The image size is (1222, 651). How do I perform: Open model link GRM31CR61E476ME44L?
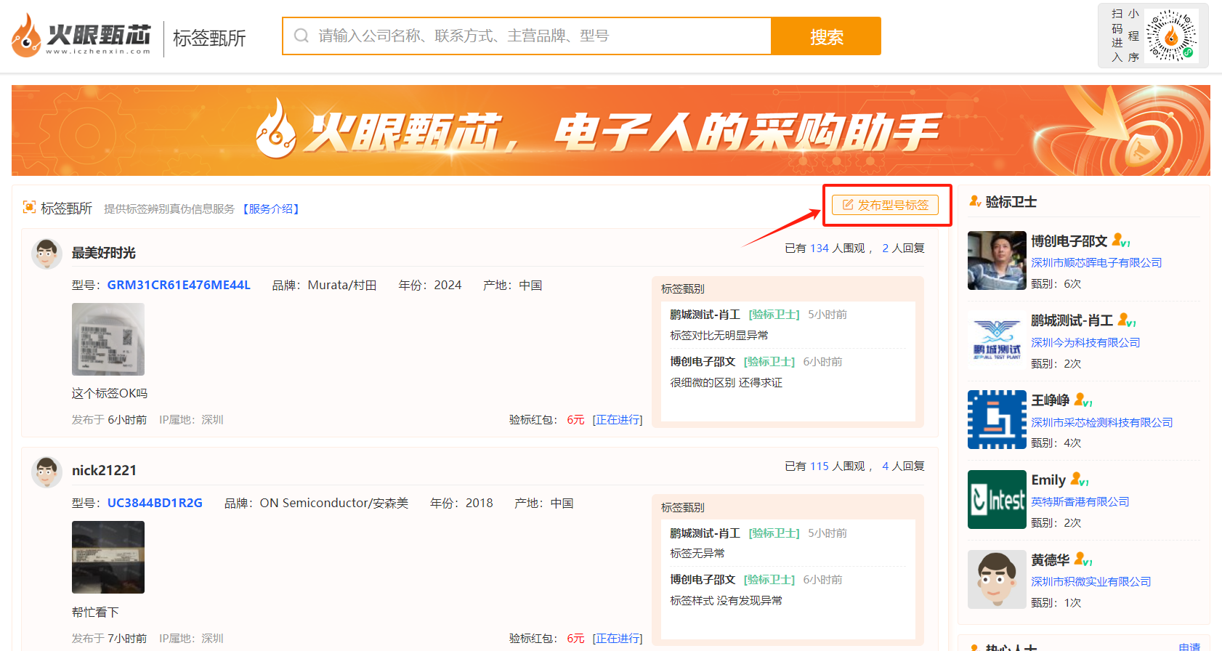[x=179, y=285]
